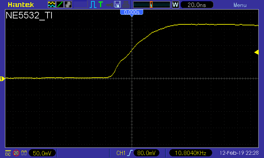Click the 0.000s horizontal position marker

tap(132, 13)
